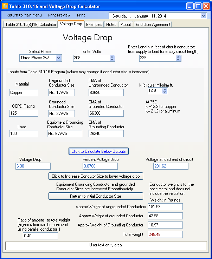Show the About tab
Image resolution: width=212 pixels, height=259 pixels.
pos(126,25)
